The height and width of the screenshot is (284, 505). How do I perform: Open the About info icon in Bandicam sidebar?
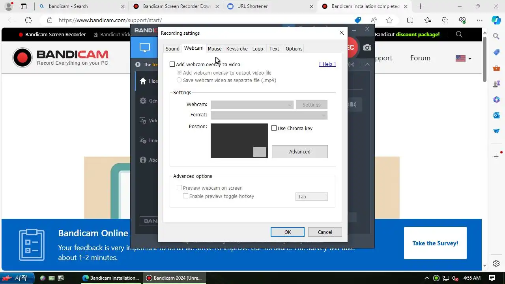pyautogui.click(x=143, y=160)
